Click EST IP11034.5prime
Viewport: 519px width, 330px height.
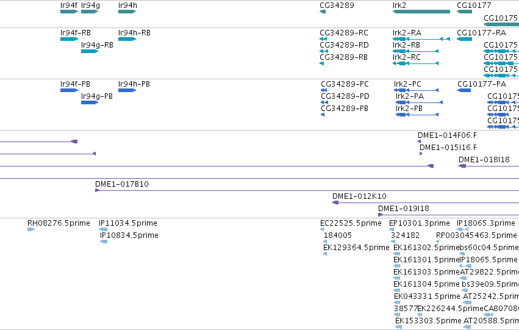pos(103,230)
